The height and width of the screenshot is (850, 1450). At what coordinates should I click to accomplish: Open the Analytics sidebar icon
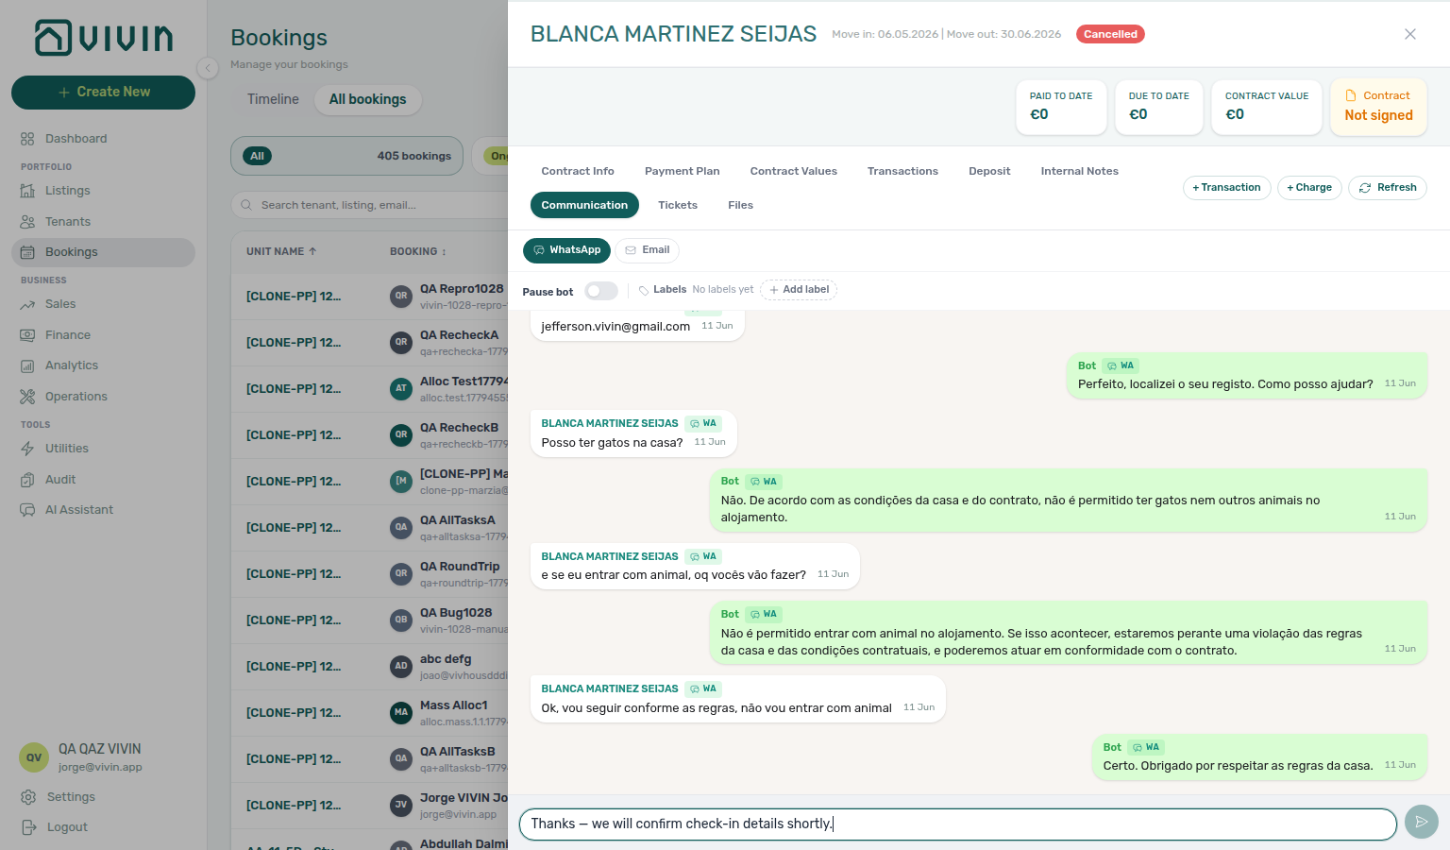tap(27, 365)
